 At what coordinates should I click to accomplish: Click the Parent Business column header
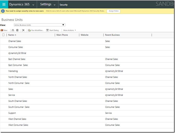[112, 35]
